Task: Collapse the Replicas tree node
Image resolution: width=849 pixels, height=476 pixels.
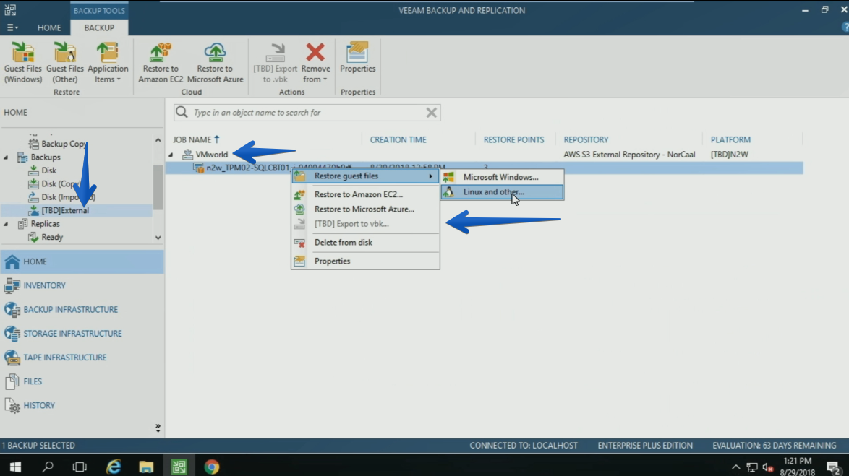Action: [6, 224]
